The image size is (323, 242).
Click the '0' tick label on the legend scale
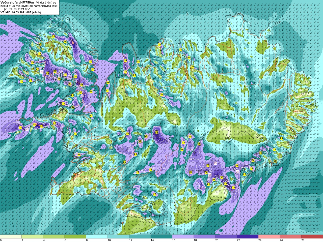[1, 240]
